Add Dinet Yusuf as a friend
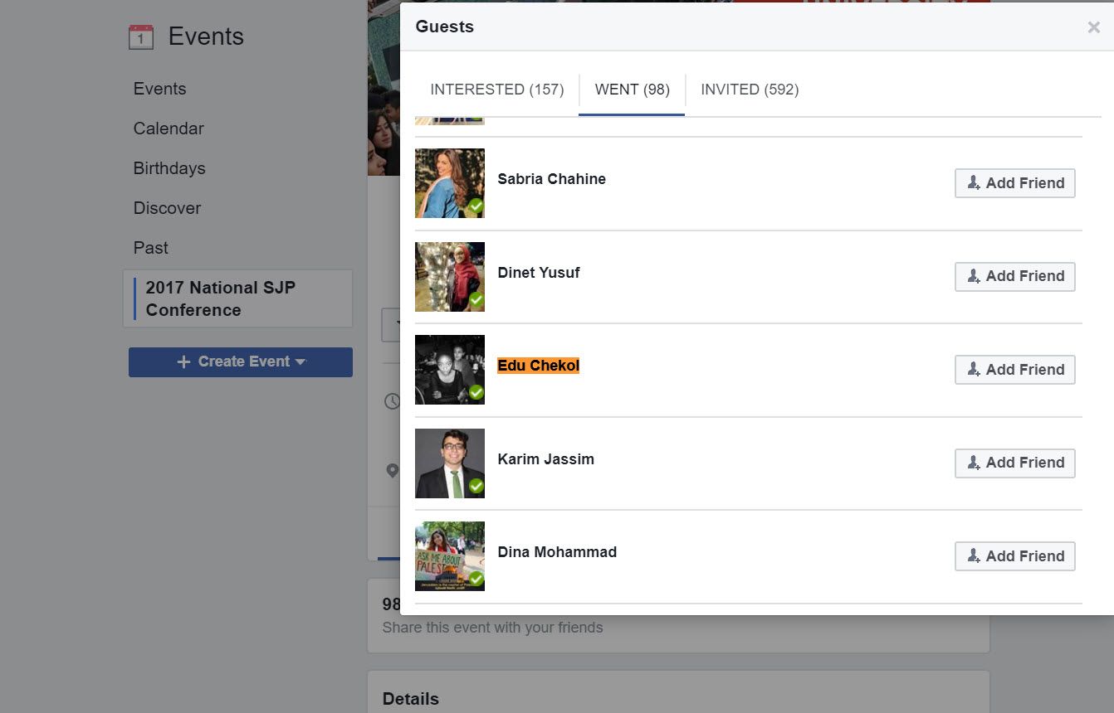Viewport: 1114px width, 713px height. pyautogui.click(x=1014, y=276)
